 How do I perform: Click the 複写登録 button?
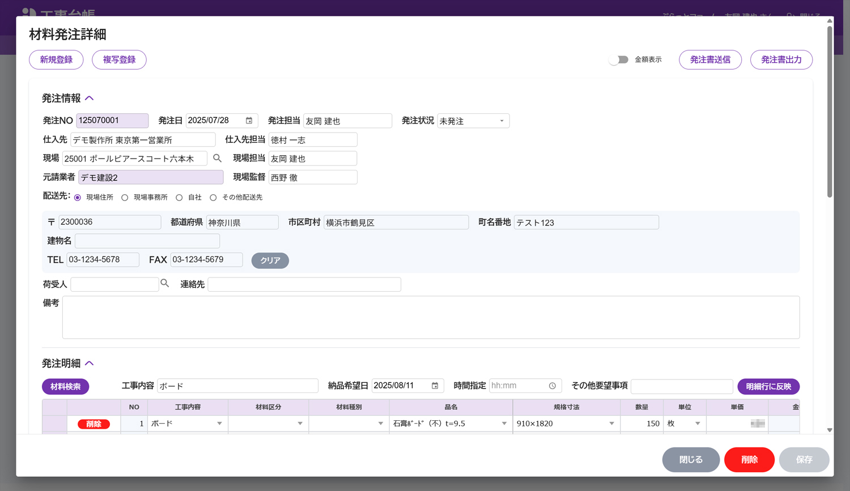click(x=119, y=59)
